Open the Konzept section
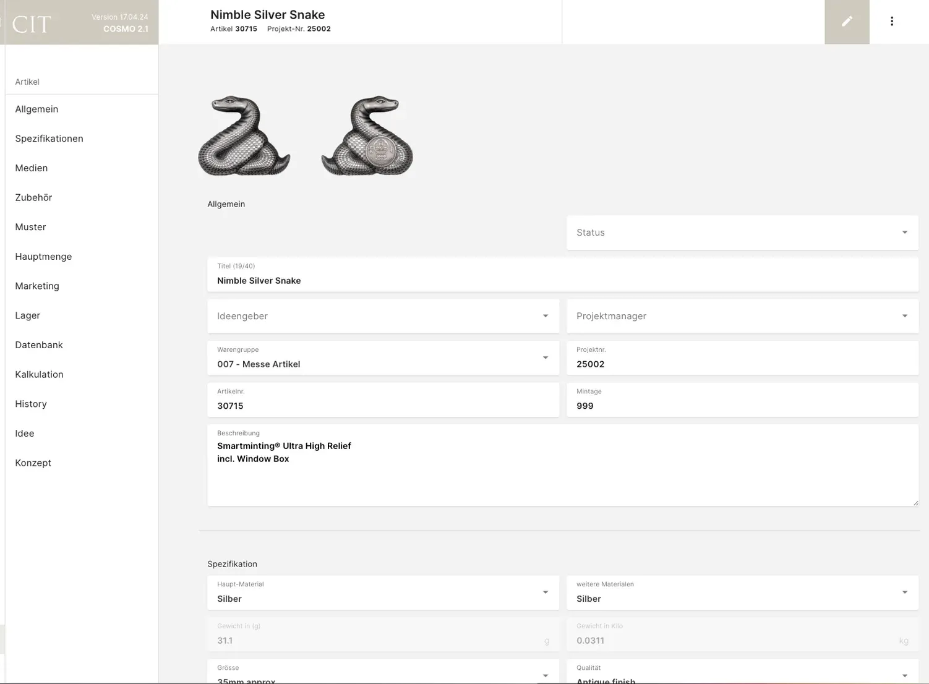929x684 pixels. 33,463
